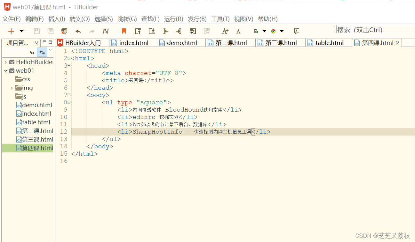The image size is (415, 242).
Task: Open the 插入(I) menu
Action: coord(57,19)
